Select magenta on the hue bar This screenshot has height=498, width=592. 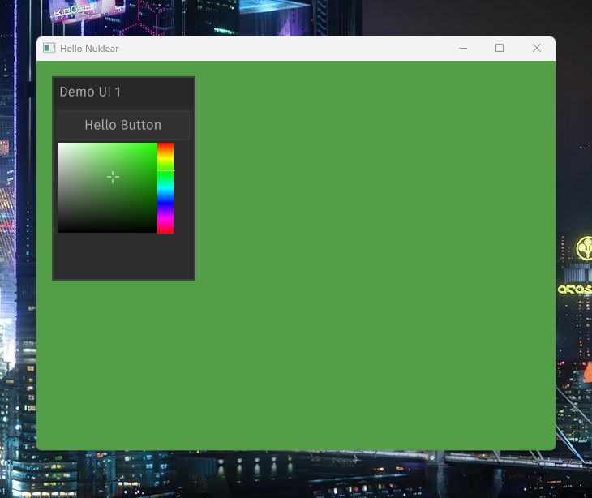[165, 217]
